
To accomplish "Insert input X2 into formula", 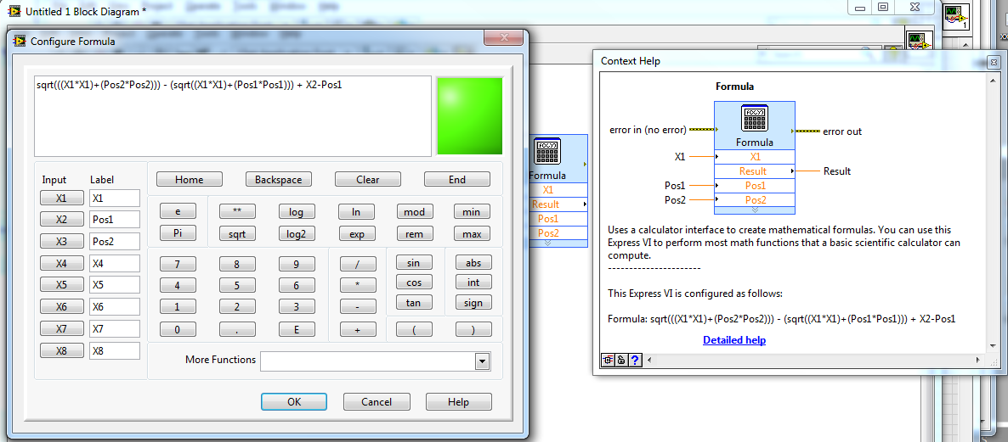I will coord(62,220).
